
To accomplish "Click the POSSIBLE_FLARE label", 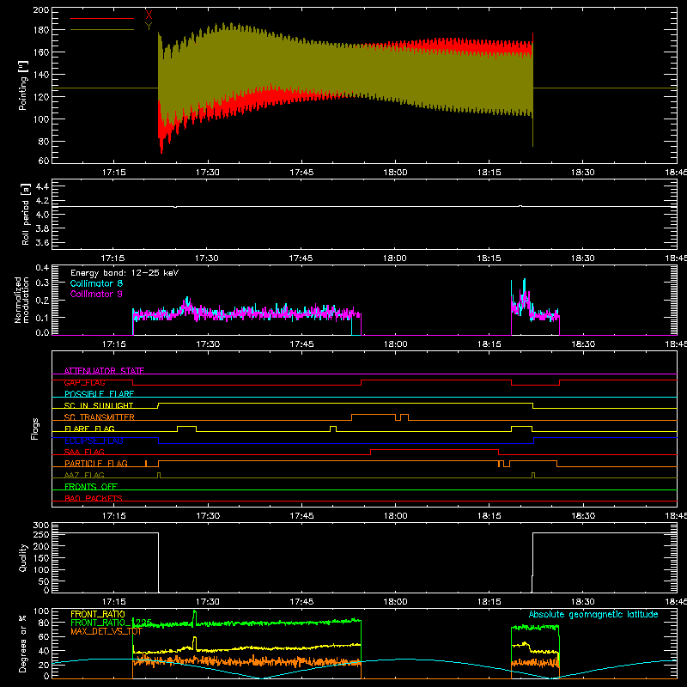I will (99, 394).
